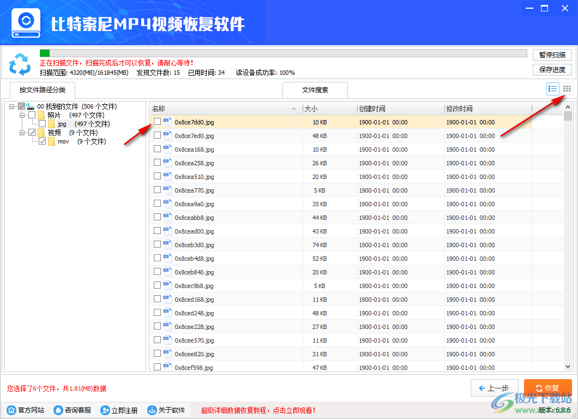Click file icon of 0x8cea258.jpg
Viewport: 578px width, 419px height.
168,163
